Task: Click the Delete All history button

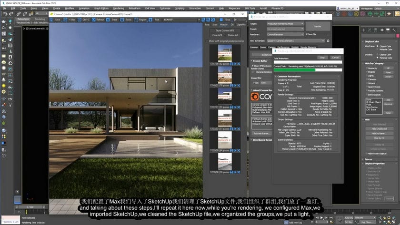Action: pyautogui.click(x=233, y=35)
